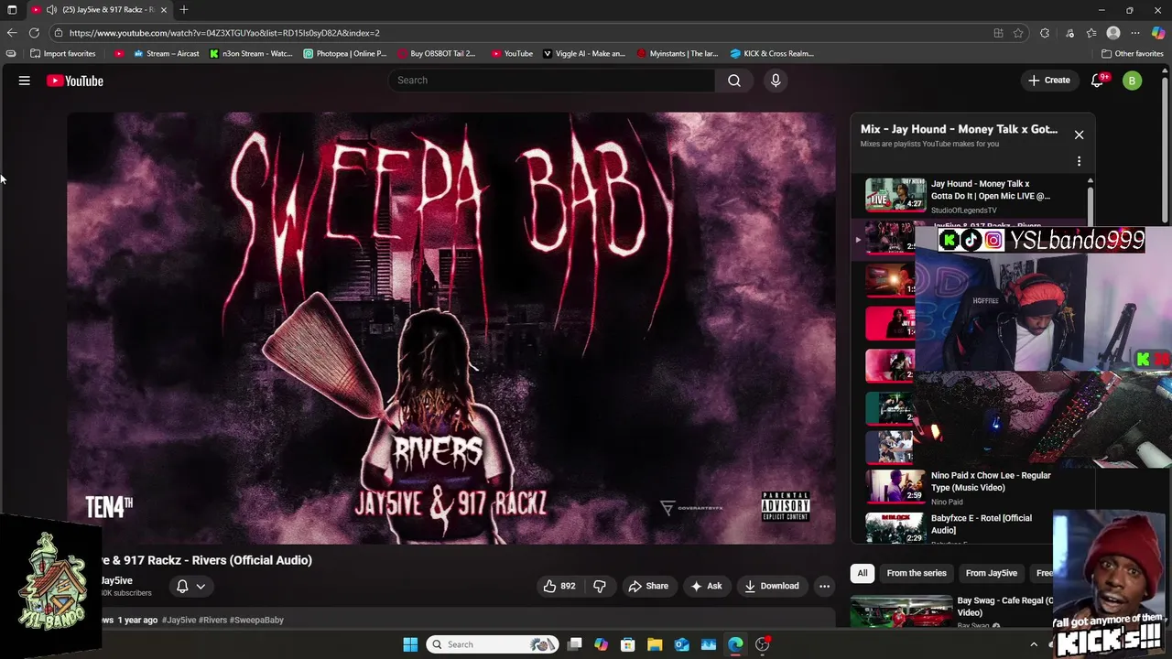Dislike the Rivers video
This screenshot has height=659, width=1172.
600,586
